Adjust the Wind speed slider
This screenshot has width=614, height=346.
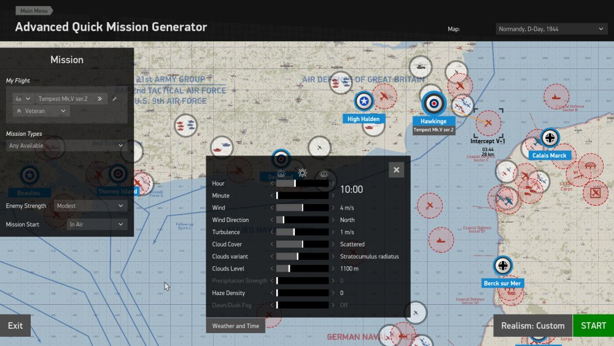302,208
